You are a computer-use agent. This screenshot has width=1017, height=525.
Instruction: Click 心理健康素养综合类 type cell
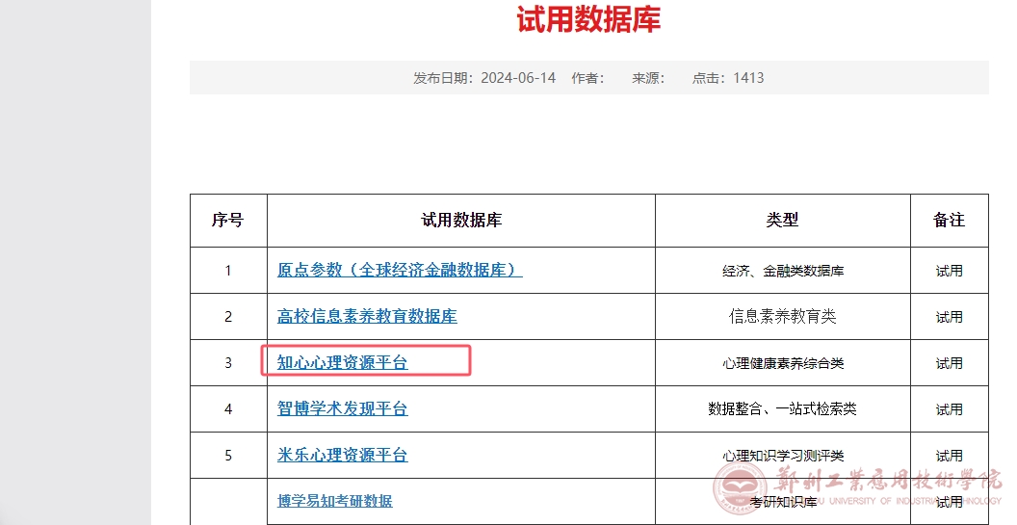[783, 363]
